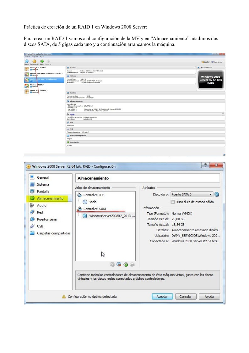Select Controller: IDE in storage tree
249x353 pixels.
[94, 195]
